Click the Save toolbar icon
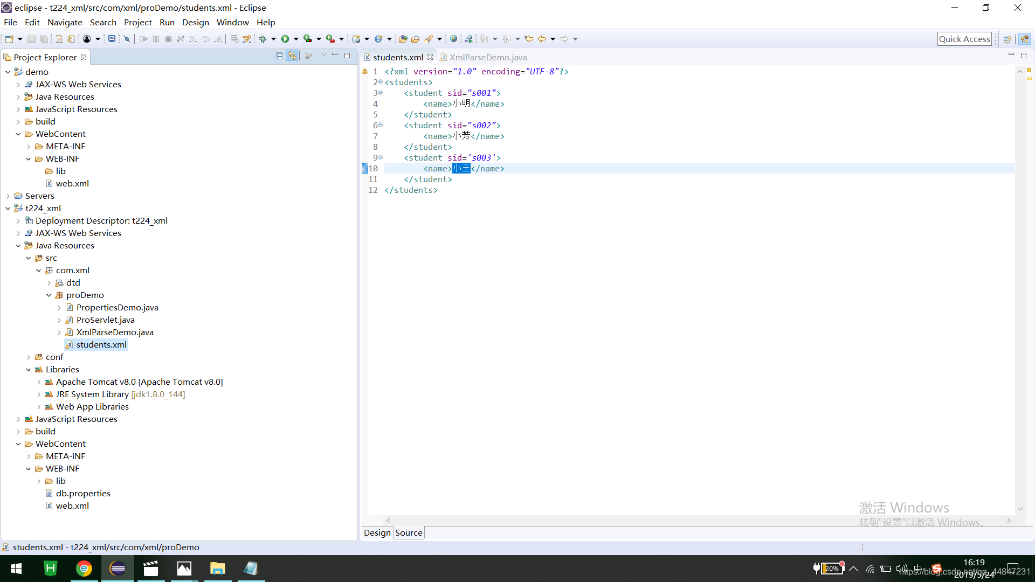Screen dimensions: 1035x582 [31, 39]
